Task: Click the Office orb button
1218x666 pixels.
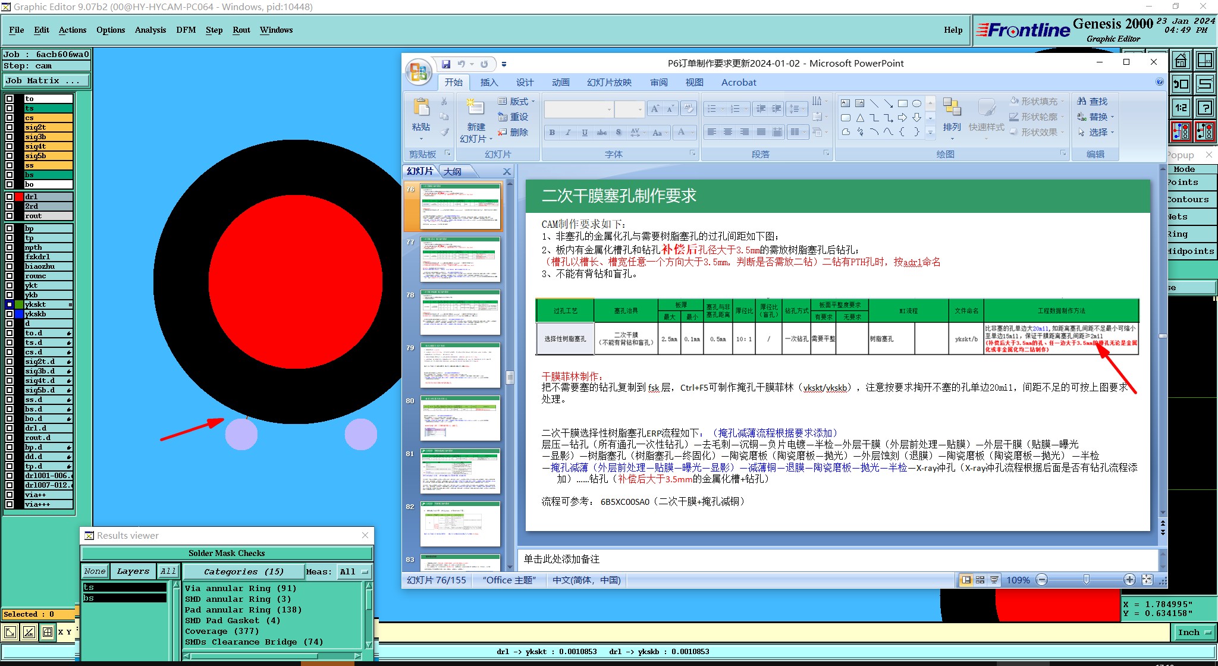Action: tap(419, 73)
